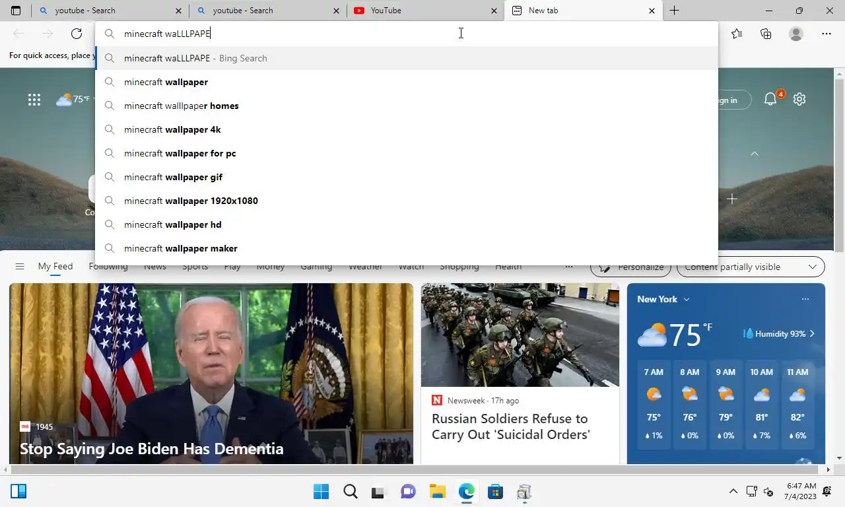Image resolution: width=845 pixels, height=507 pixels.
Task: Add a new tab with plus icon
Action: (x=674, y=11)
